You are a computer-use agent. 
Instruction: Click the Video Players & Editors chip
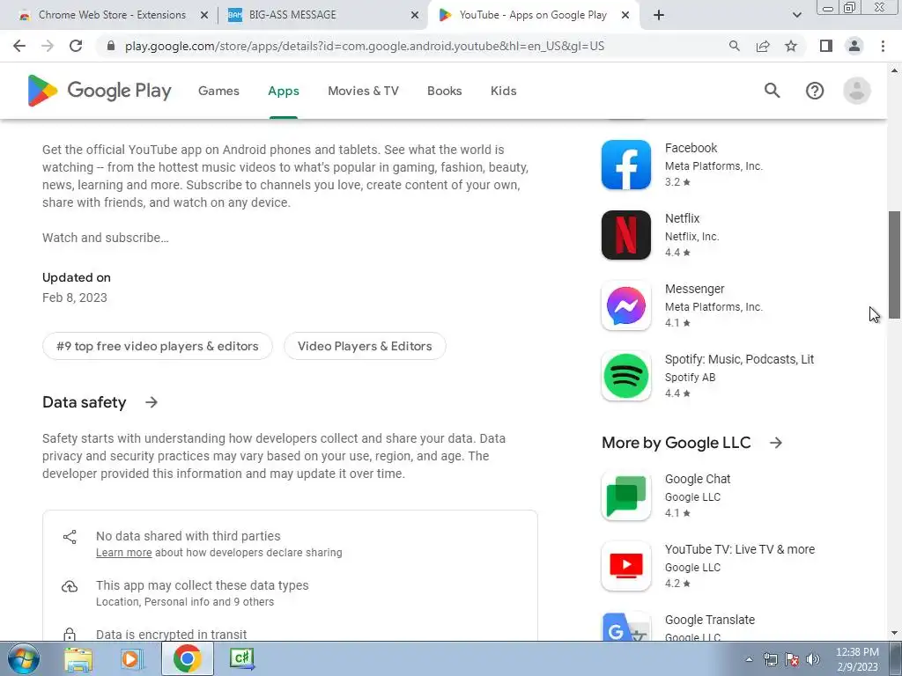coord(365,346)
